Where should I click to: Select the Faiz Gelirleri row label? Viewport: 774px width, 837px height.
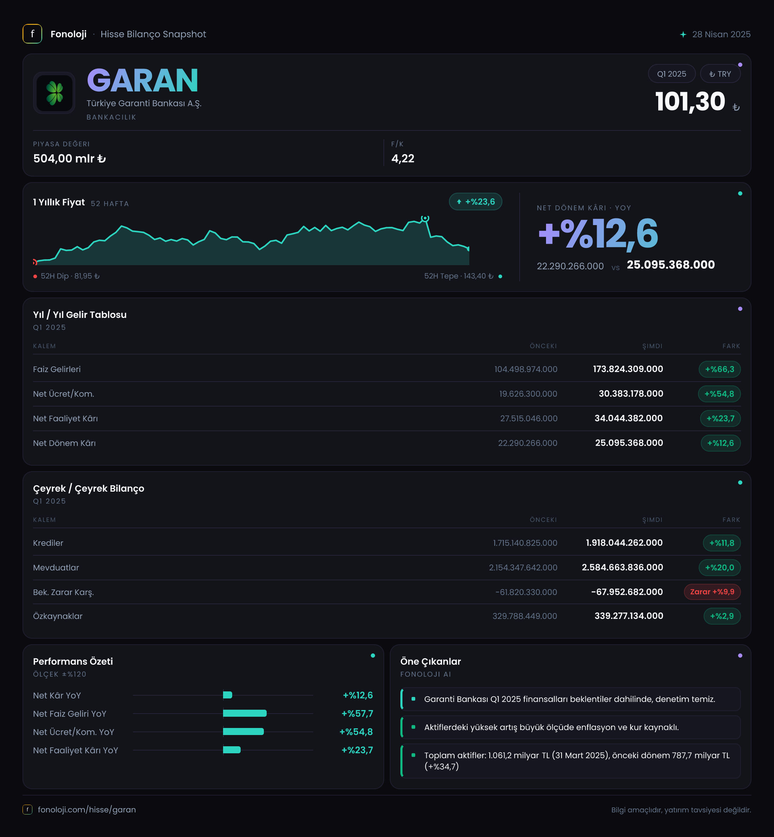coord(57,369)
